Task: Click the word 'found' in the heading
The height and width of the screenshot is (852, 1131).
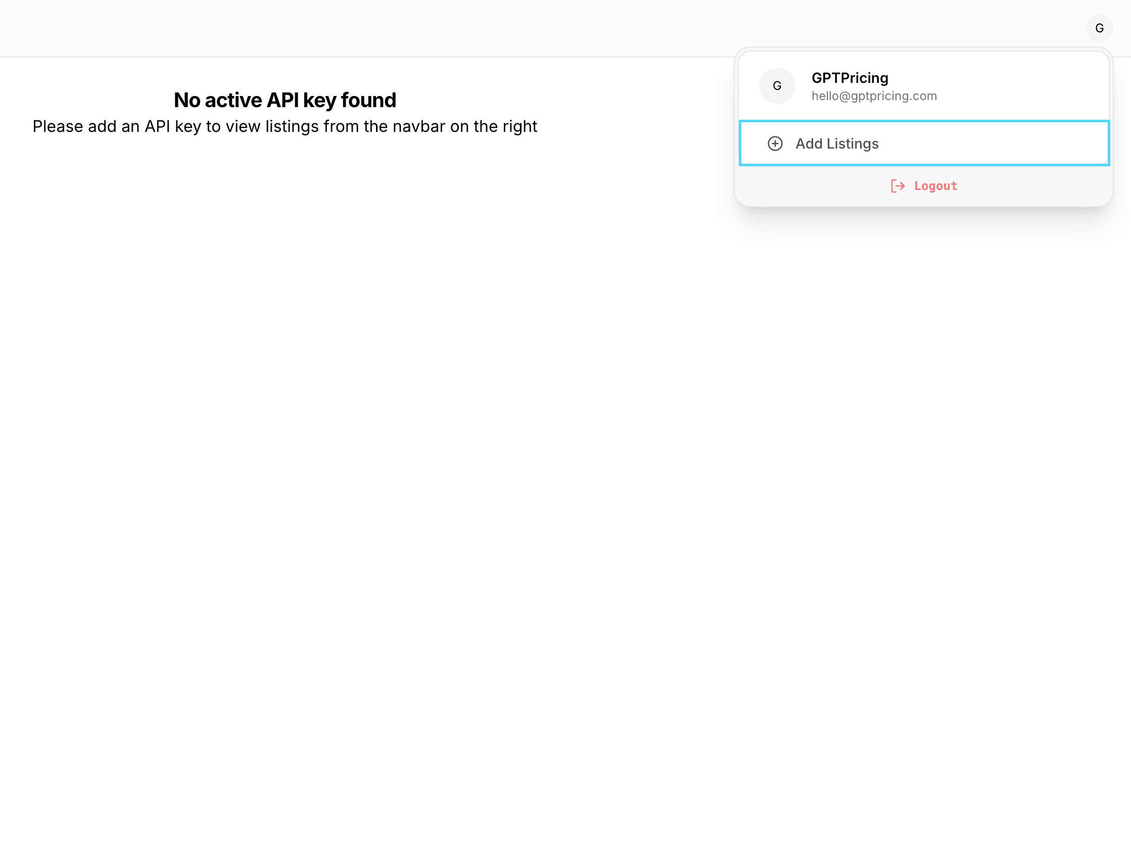Action: [368, 100]
